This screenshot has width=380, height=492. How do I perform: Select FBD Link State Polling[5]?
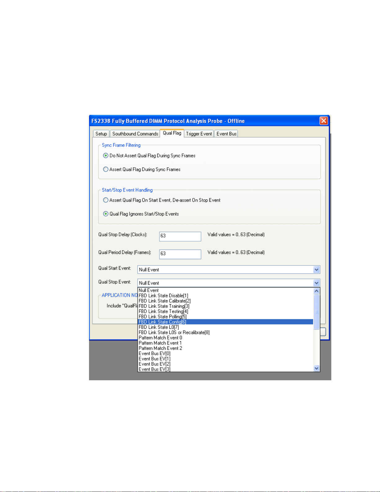[226, 317]
